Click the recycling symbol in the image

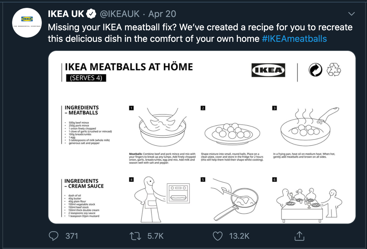334,70
